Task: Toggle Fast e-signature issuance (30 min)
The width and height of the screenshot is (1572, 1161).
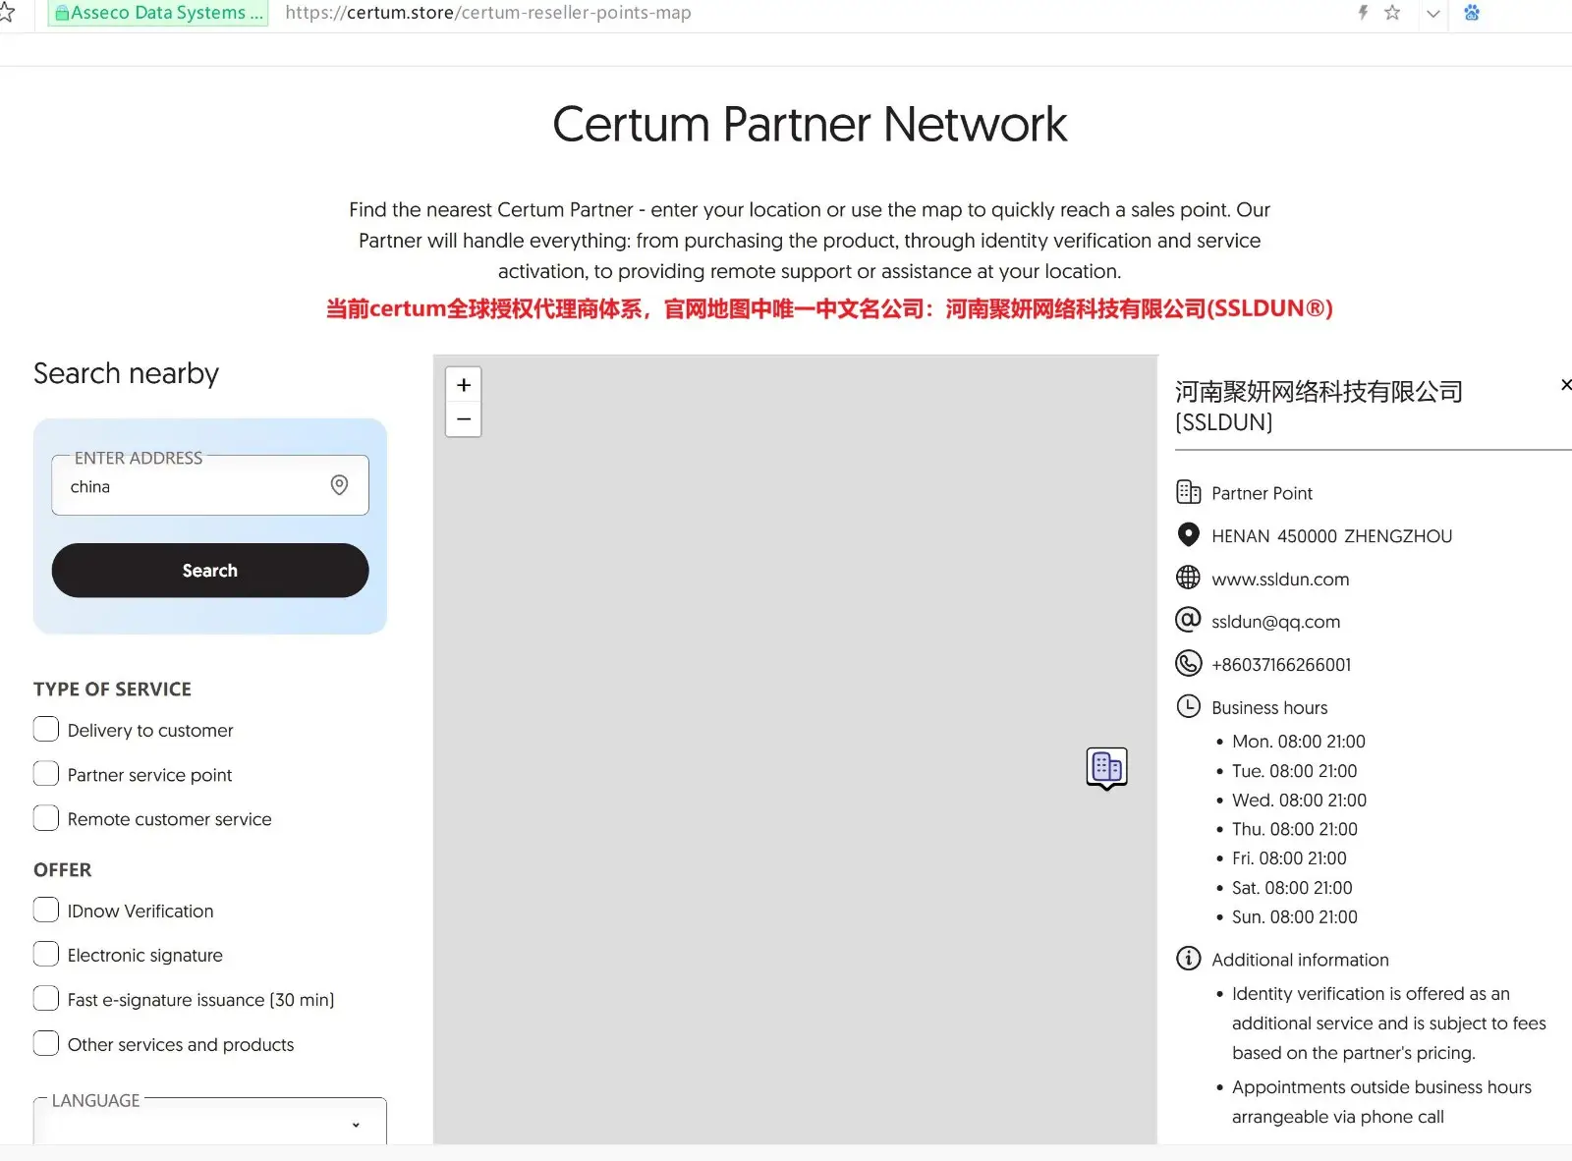Action: click(46, 999)
